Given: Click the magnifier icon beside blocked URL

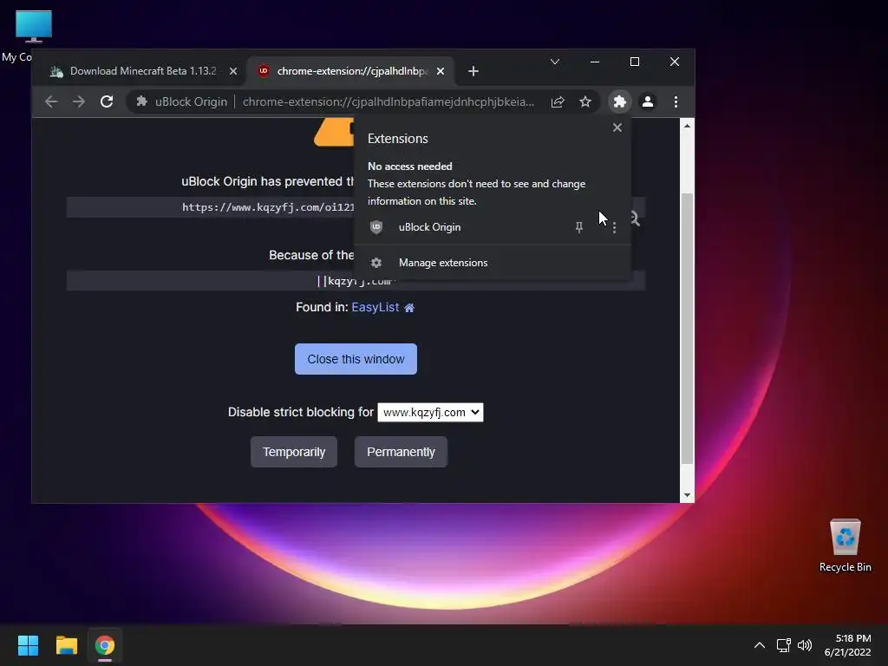Looking at the screenshot, I should click(635, 219).
